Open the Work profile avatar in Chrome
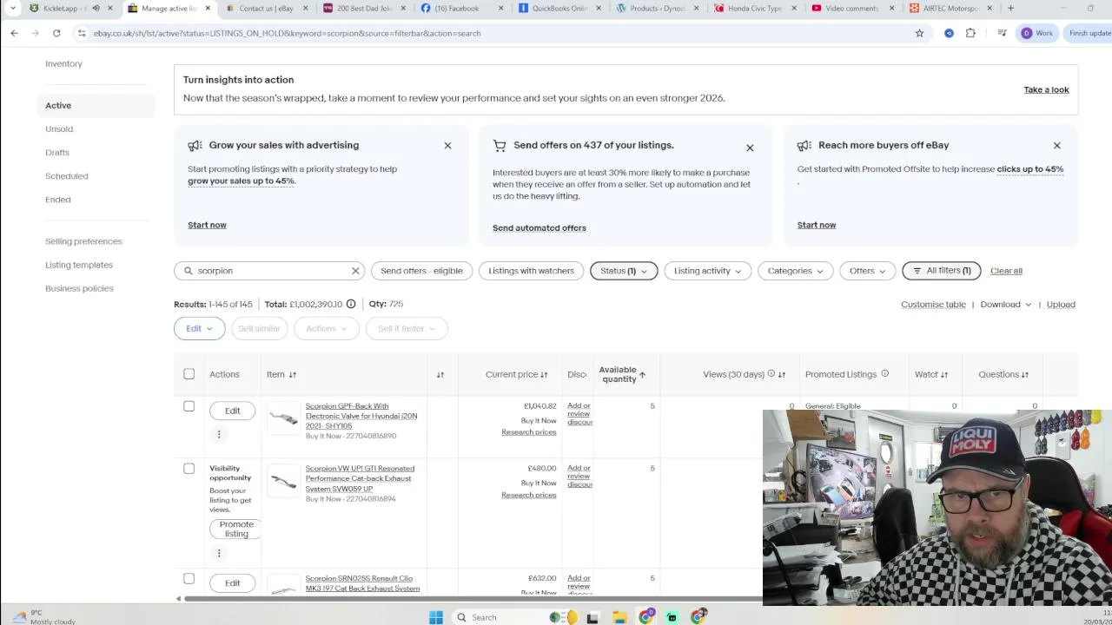Image resolution: width=1112 pixels, height=625 pixels. coord(1026,33)
